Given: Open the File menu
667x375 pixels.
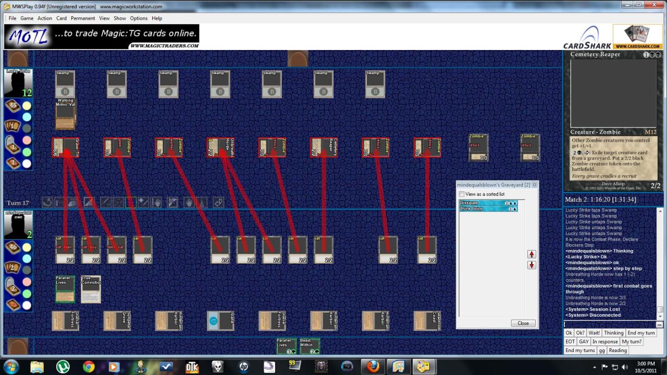Looking at the screenshot, I should [x=13, y=18].
